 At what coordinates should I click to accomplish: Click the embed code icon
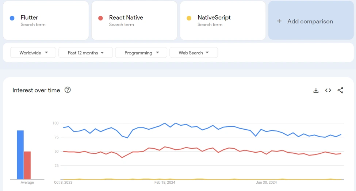[x=328, y=90]
